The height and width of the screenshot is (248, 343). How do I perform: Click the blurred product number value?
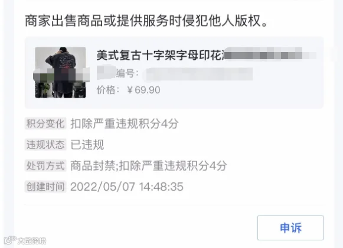click(x=198, y=73)
